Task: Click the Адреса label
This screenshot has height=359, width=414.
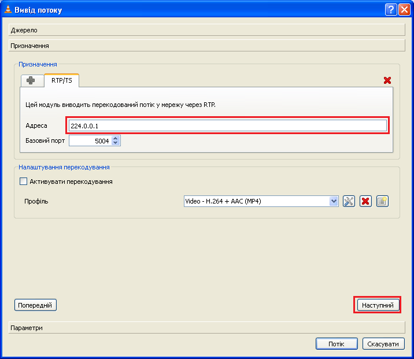Action: pos(36,125)
